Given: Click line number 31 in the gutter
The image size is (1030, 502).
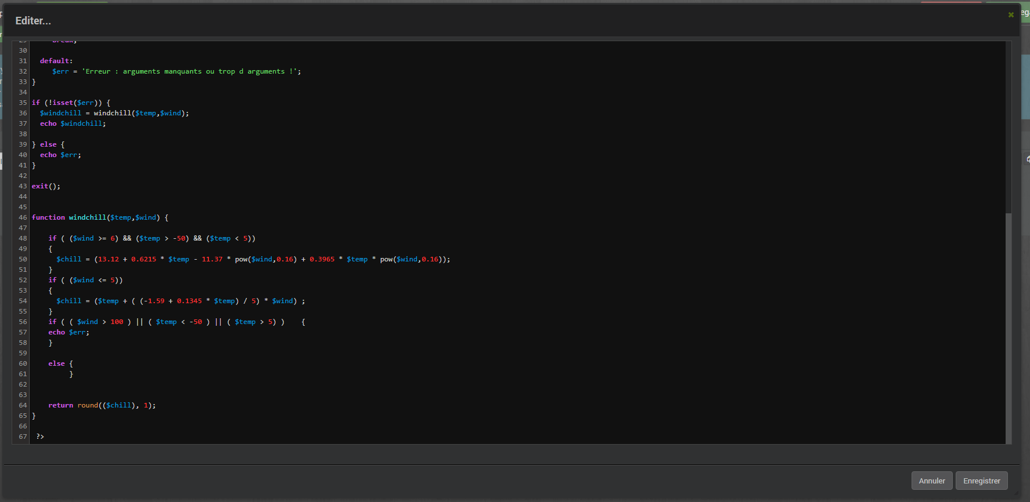Looking at the screenshot, I should [x=23, y=61].
